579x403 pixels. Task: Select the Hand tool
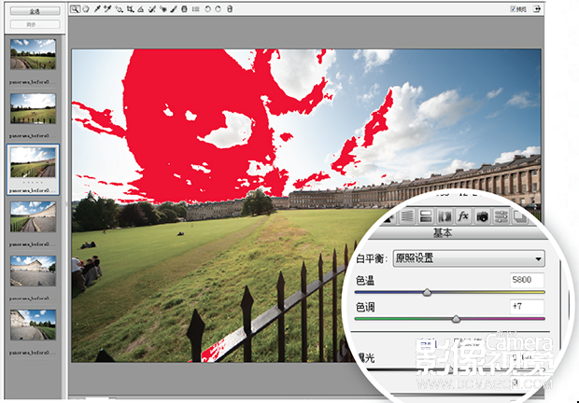(86, 8)
